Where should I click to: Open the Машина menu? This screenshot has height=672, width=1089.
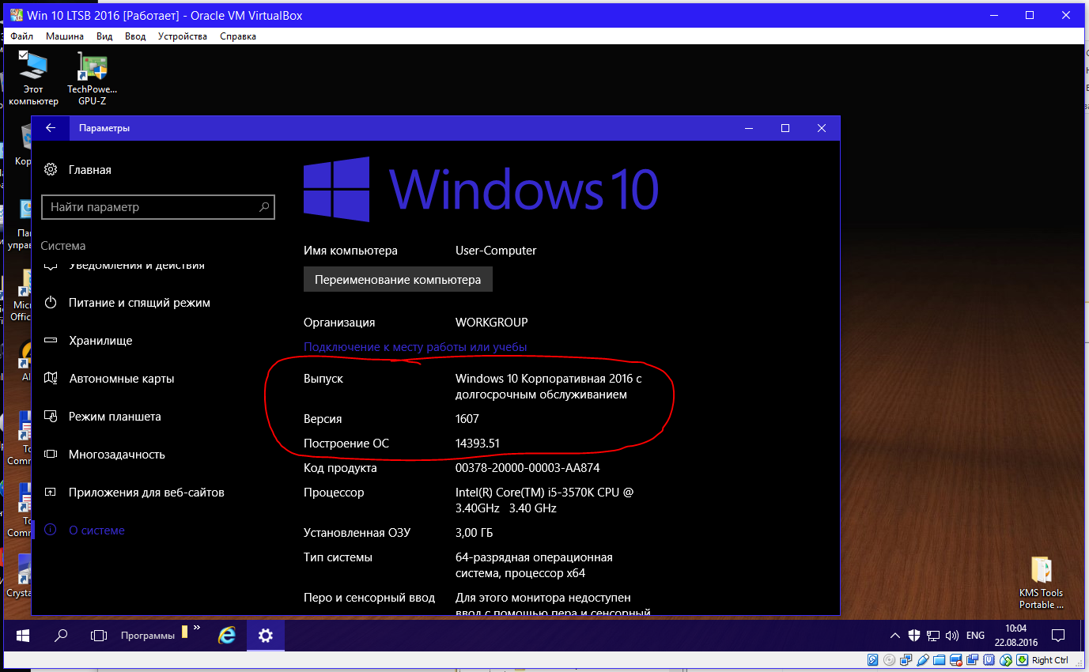pyautogui.click(x=65, y=36)
